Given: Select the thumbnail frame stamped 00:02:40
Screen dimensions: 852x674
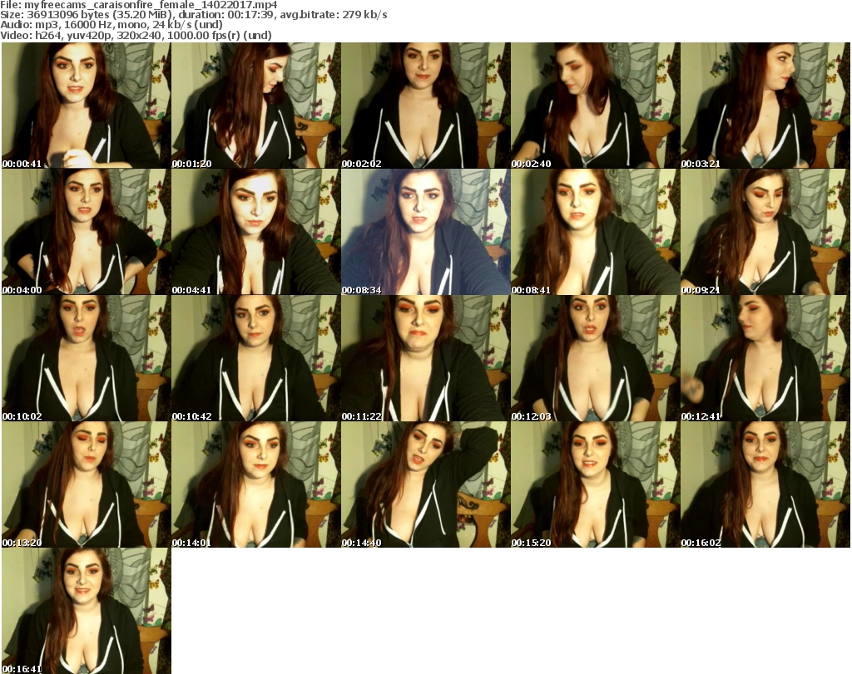Looking at the screenshot, I should click(596, 106).
